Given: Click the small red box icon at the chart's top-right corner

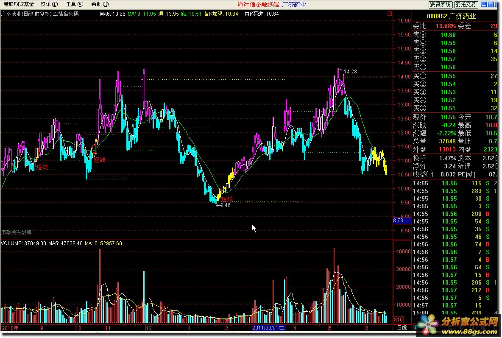Looking at the screenshot, I should [x=390, y=14].
